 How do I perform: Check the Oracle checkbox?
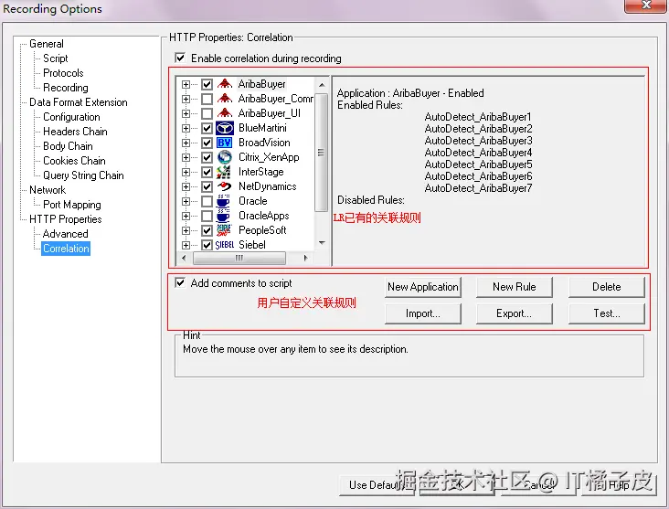point(207,201)
